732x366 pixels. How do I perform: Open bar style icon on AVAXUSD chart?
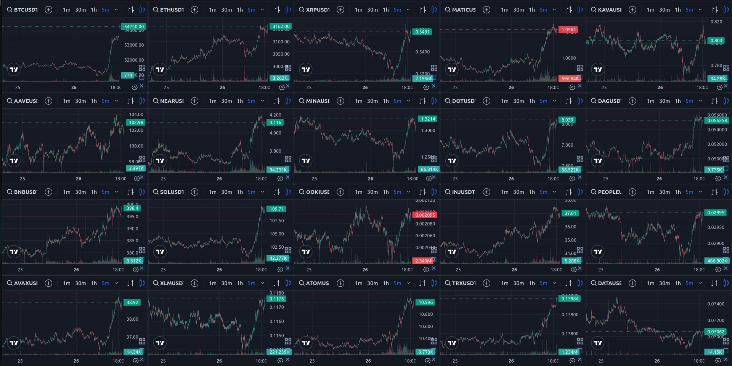point(131,283)
